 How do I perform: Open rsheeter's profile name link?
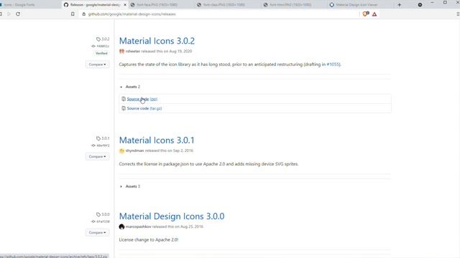(133, 51)
